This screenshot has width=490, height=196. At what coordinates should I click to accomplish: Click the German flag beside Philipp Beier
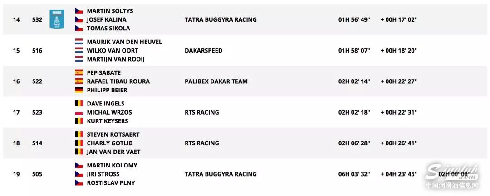(79, 90)
